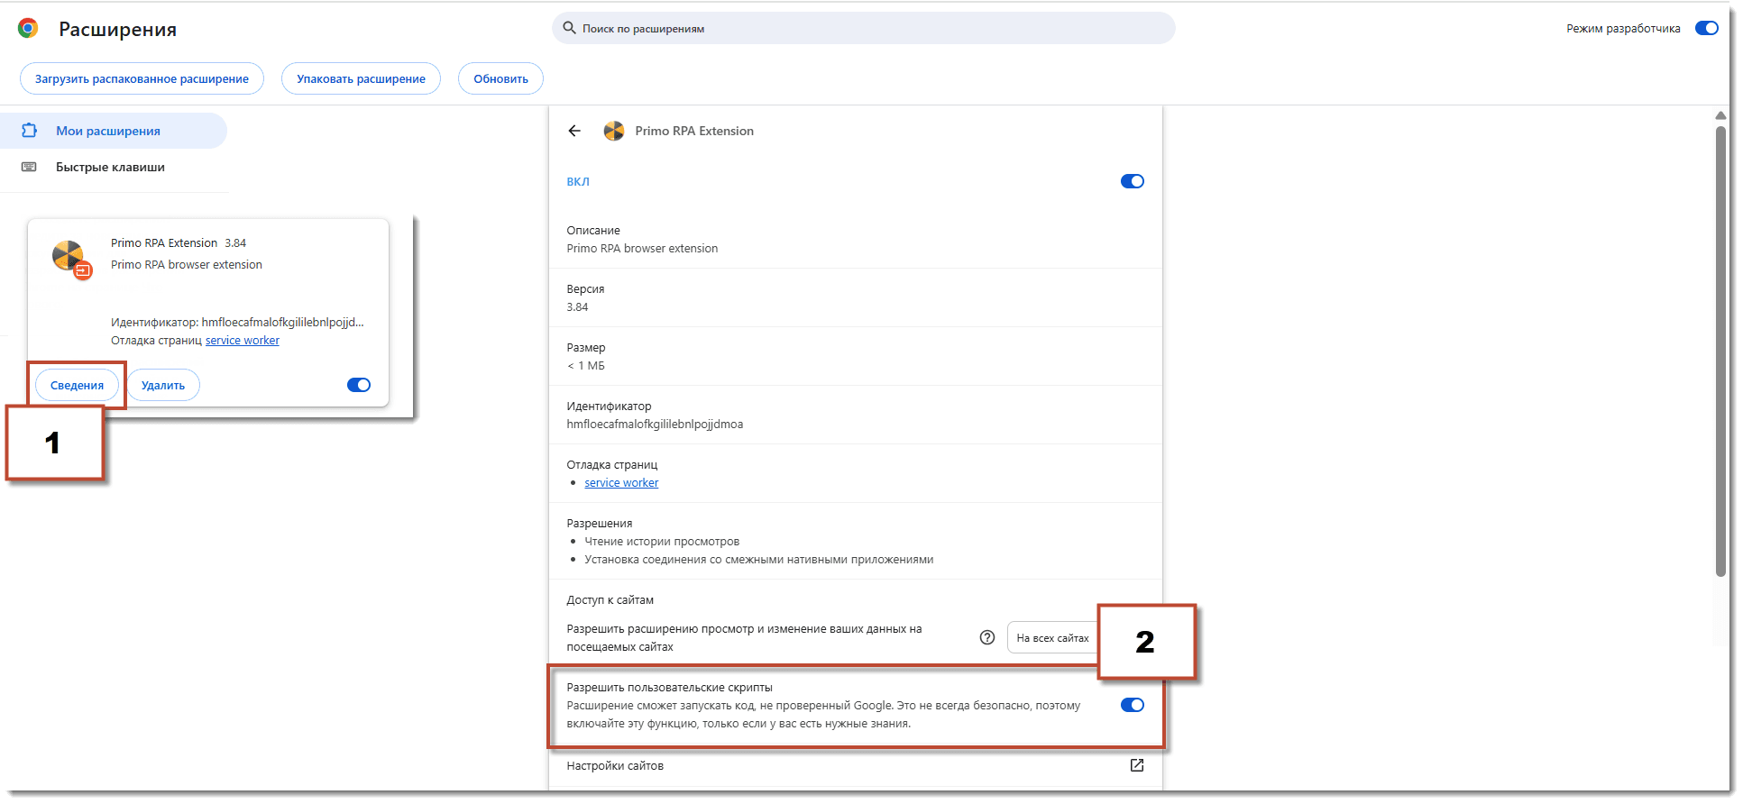The image size is (1743, 804).
Task: Click version value 3.84 in details
Action: tap(577, 306)
